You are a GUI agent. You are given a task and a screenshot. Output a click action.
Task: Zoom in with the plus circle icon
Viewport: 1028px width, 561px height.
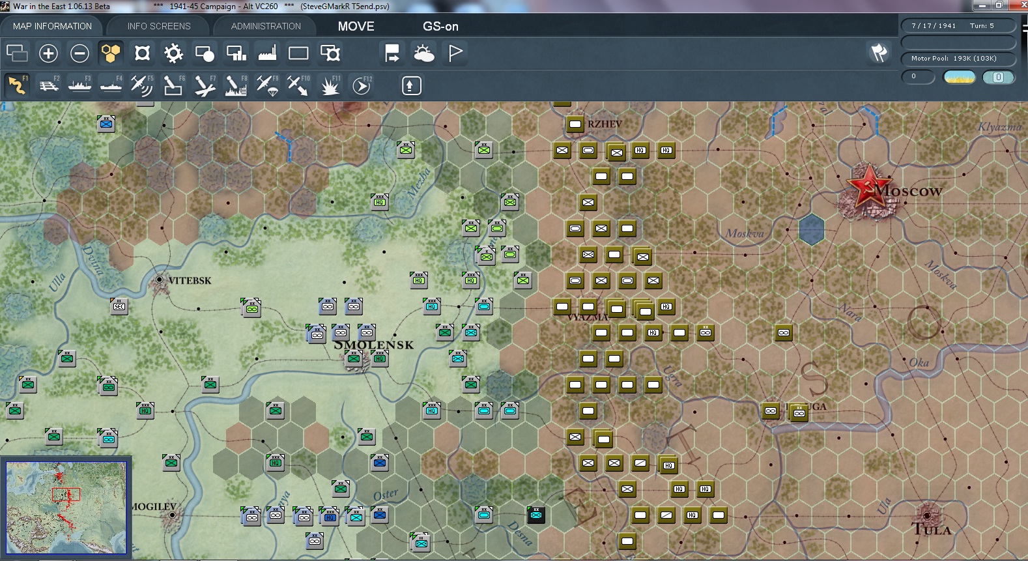pyautogui.click(x=48, y=53)
